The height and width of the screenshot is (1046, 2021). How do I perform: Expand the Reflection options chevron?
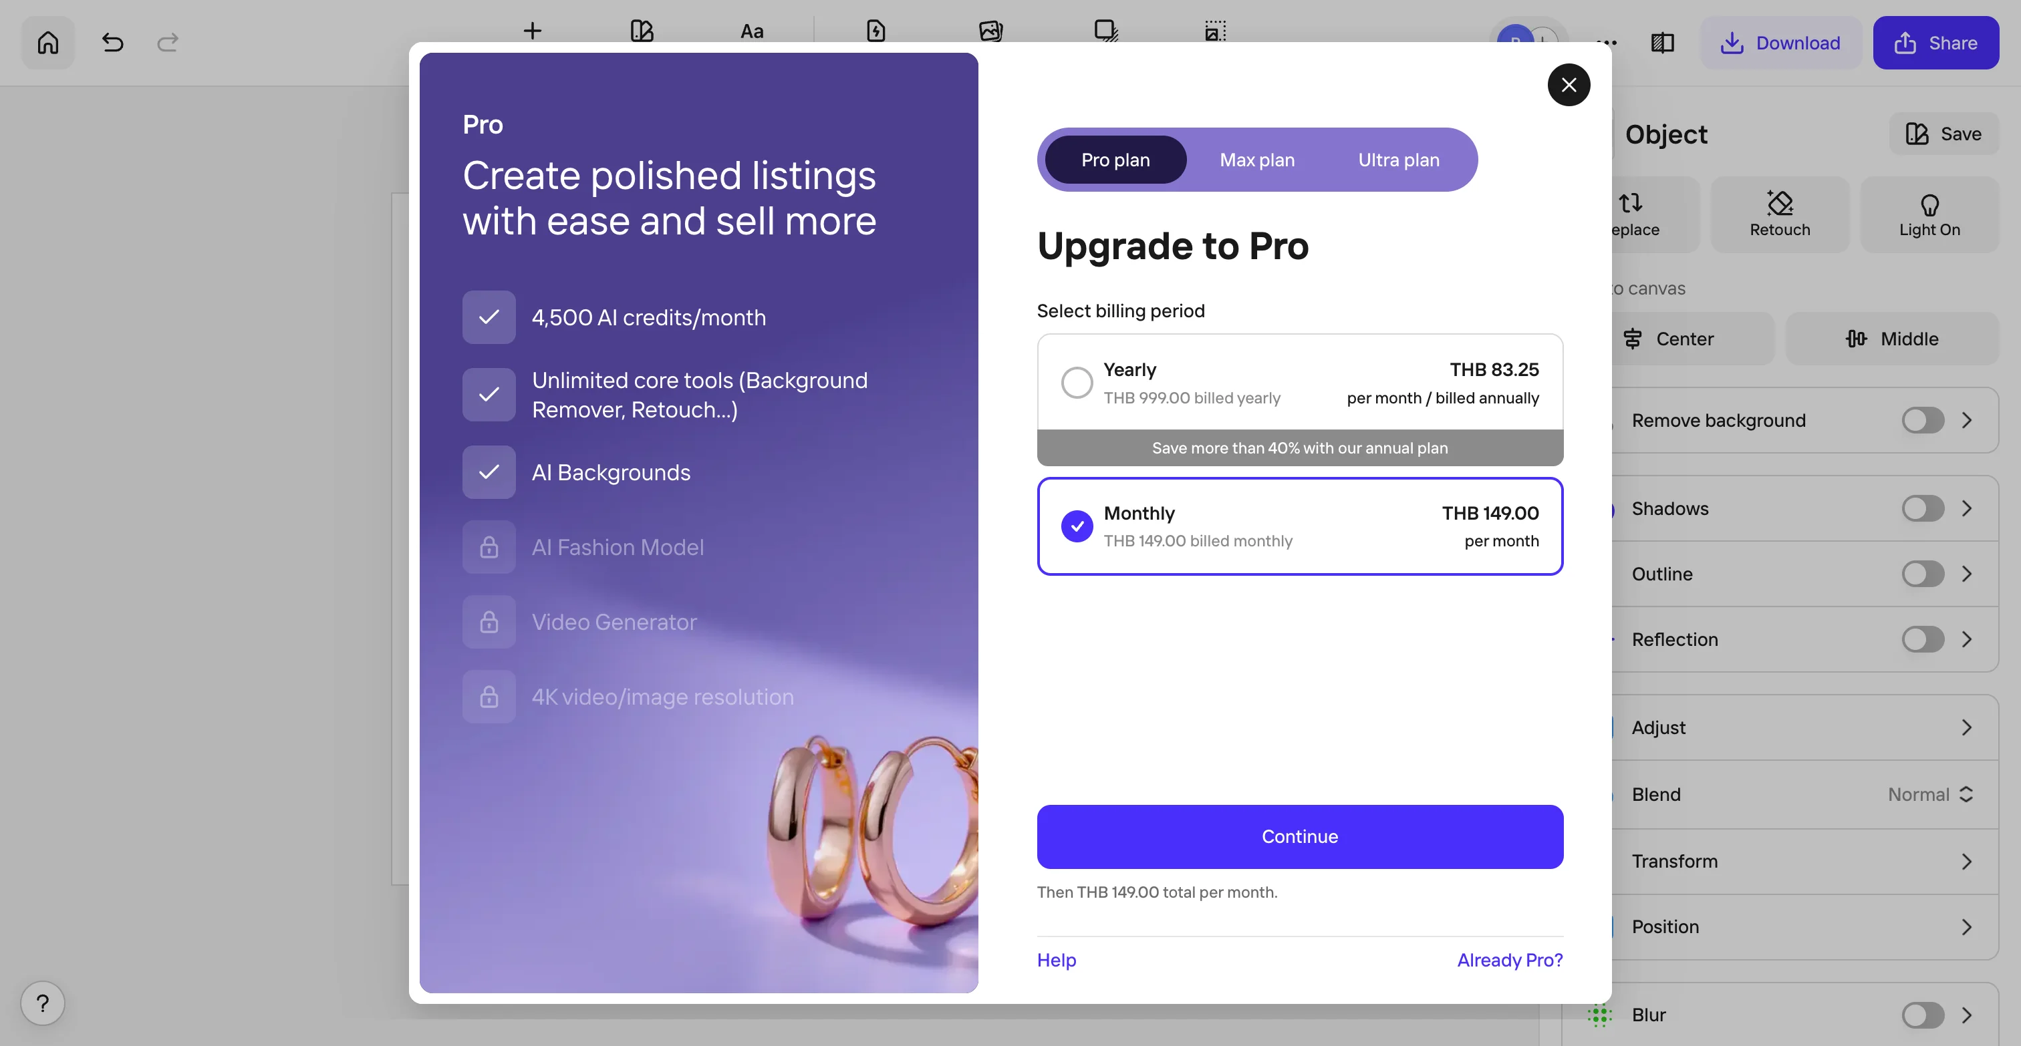pyautogui.click(x=1966, y=639)
